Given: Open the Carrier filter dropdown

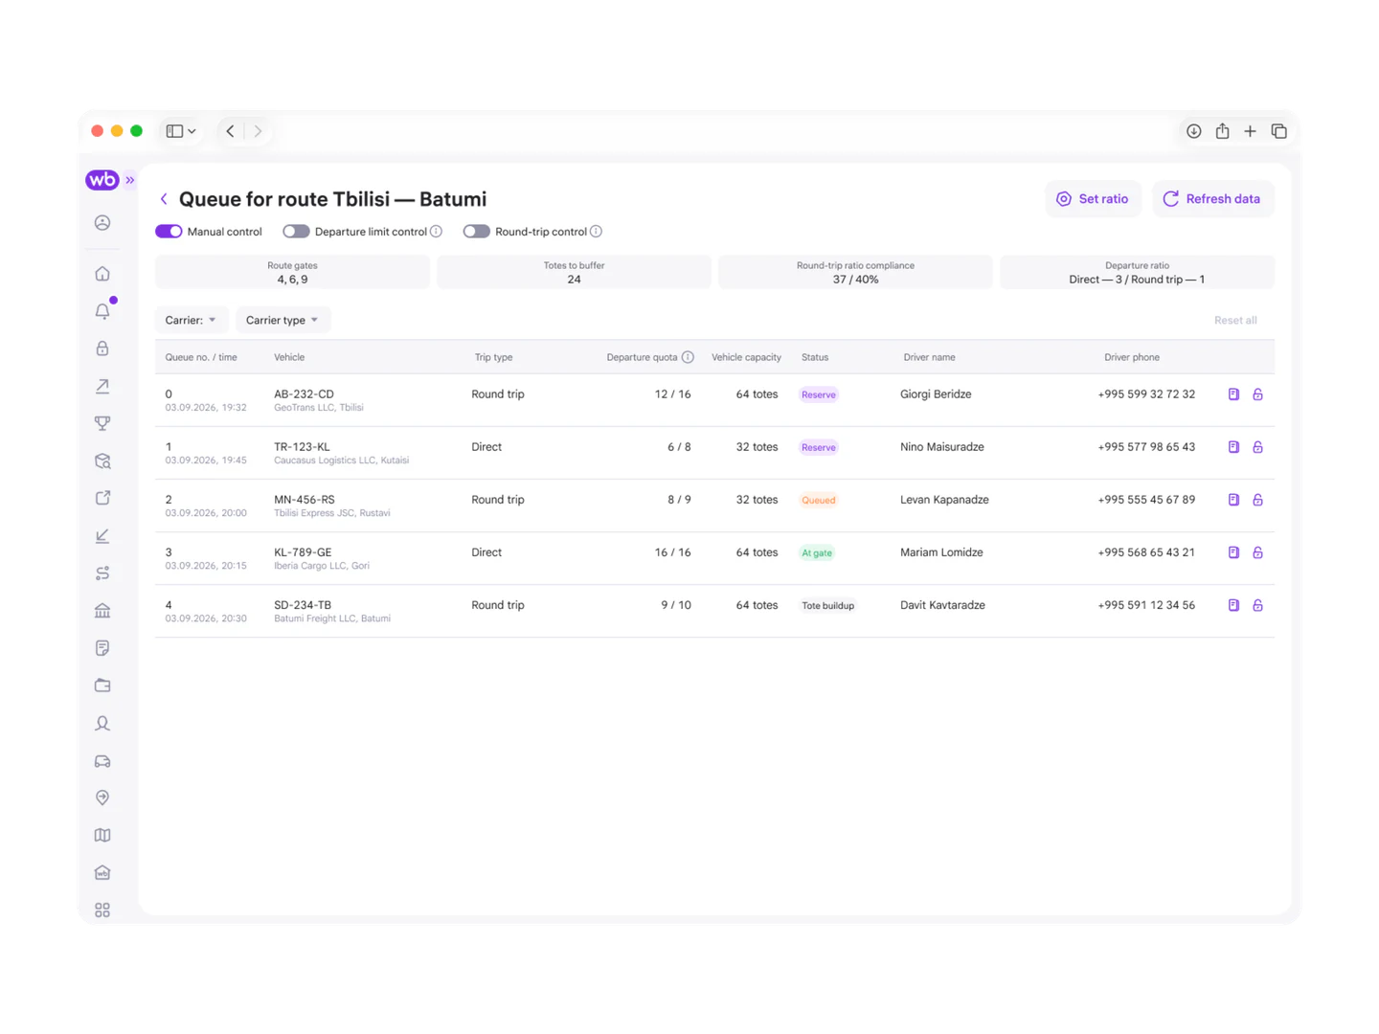Looking at the screenshot, I should point(191,320).
